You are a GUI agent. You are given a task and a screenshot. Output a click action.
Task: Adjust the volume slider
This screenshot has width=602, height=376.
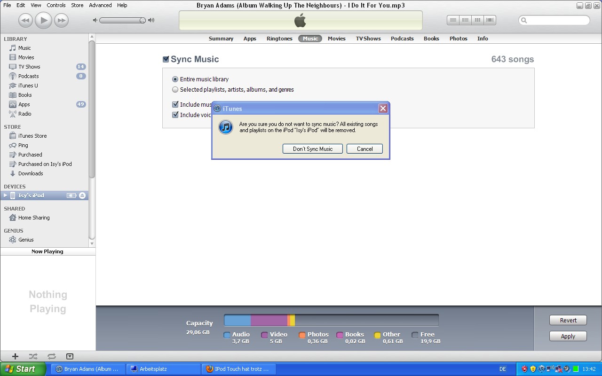tap(123, 20)
